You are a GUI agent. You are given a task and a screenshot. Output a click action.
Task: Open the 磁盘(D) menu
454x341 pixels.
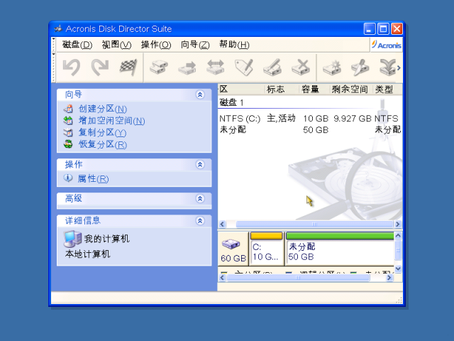pos(77,45)
